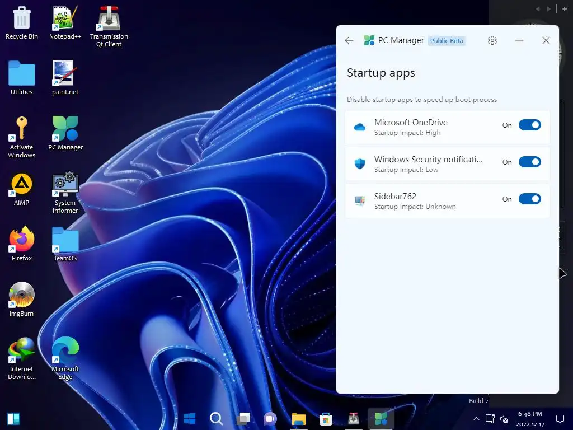Click the Microsoft OneDrive cloud icon
The image size is (573, 430).
360,127
